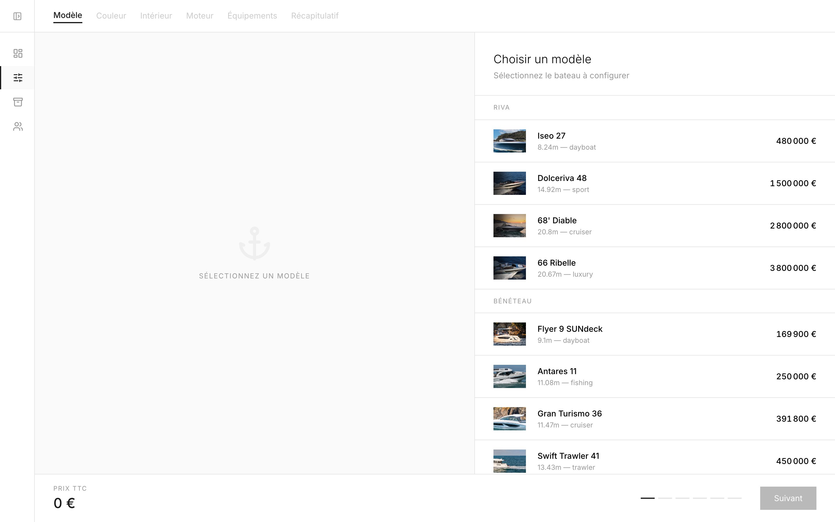
Task: Switch to the Intérieur tab
Action: [x=156, y=16]
